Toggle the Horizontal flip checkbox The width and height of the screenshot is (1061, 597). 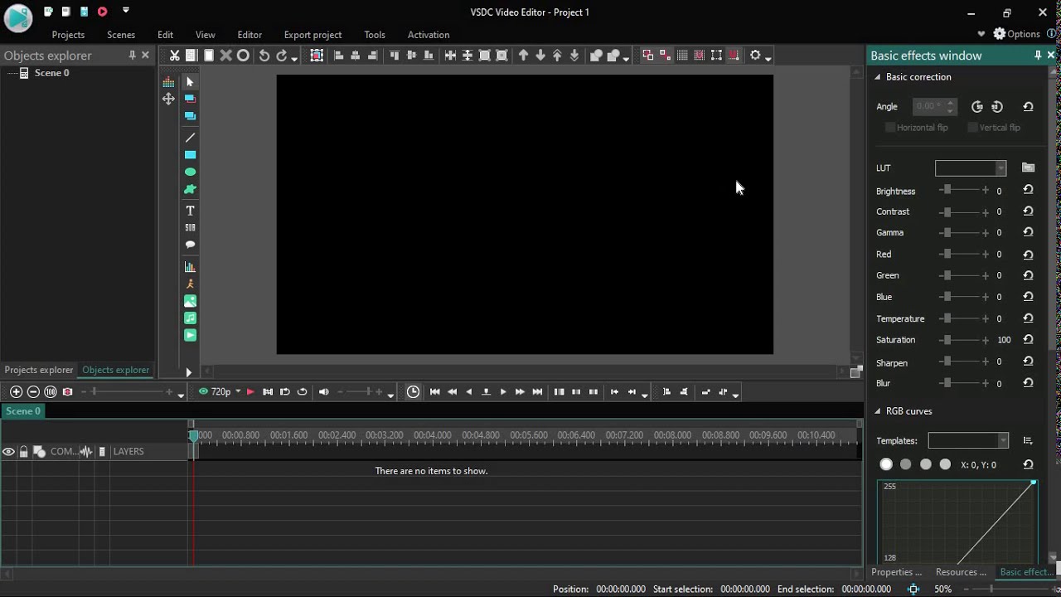[890, 128]
